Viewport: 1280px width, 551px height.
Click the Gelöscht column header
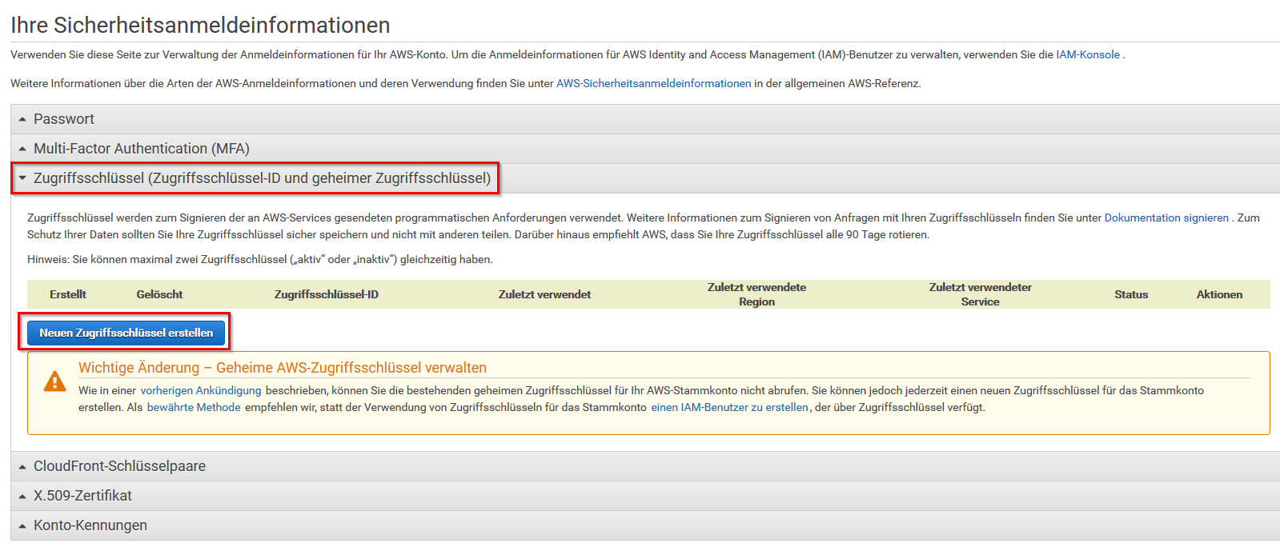coord(159,294)
